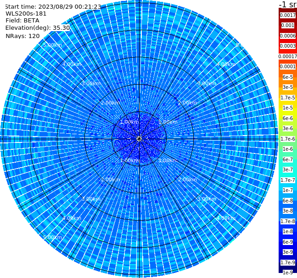297x278 pixels.
Task: Click the NRays: 120 label
Action: click(x=22, y=36)
